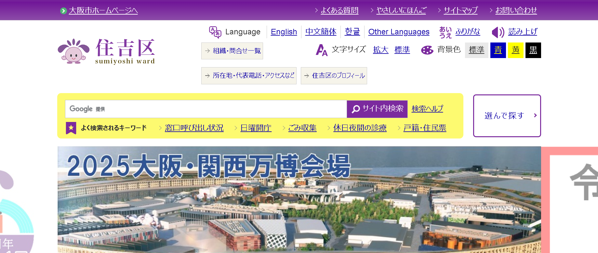
Task: Click the Sumiyoshi ward mascot logo
Action: 73,51
